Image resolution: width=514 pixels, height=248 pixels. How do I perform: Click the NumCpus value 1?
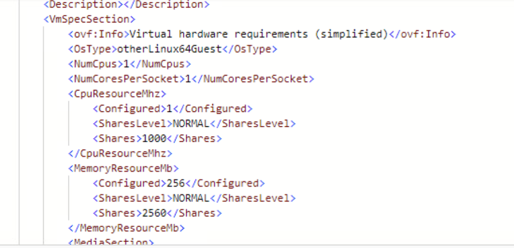(x=126, y=64)
